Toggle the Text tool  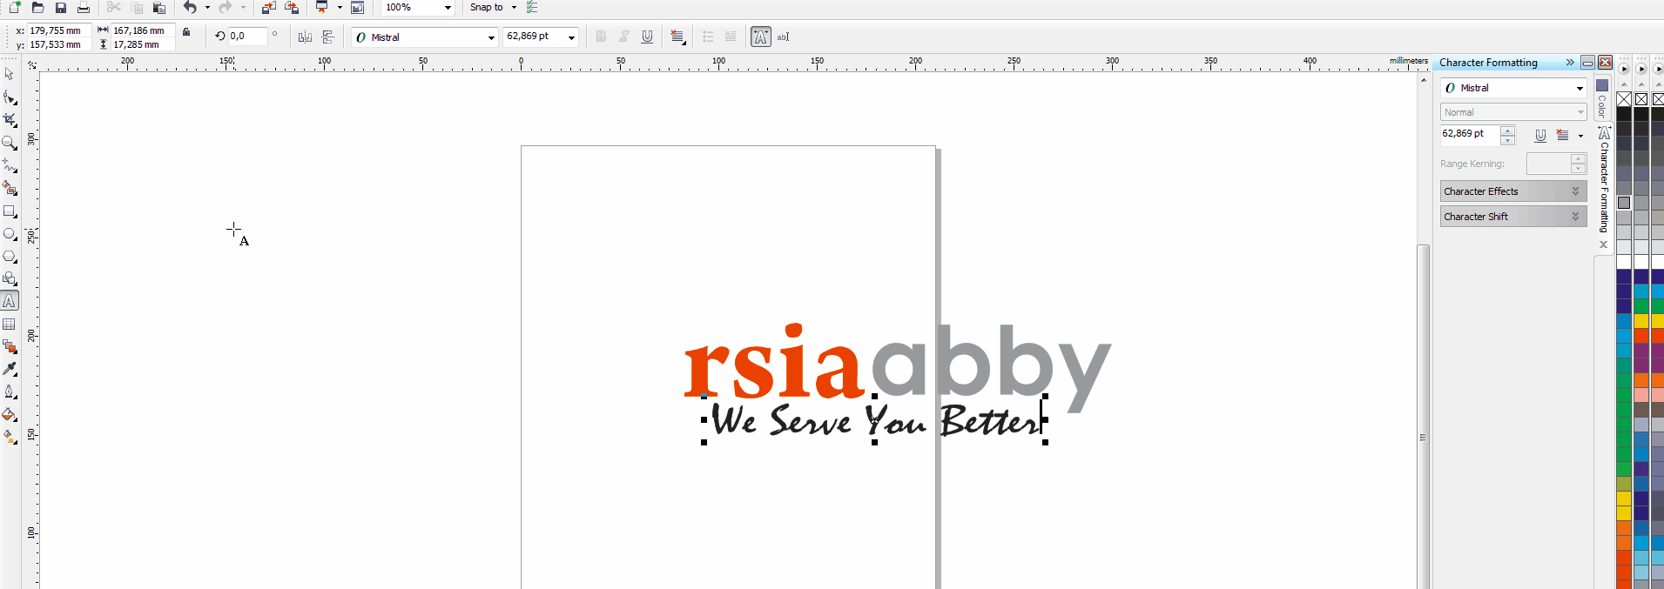tap(10, 301)
